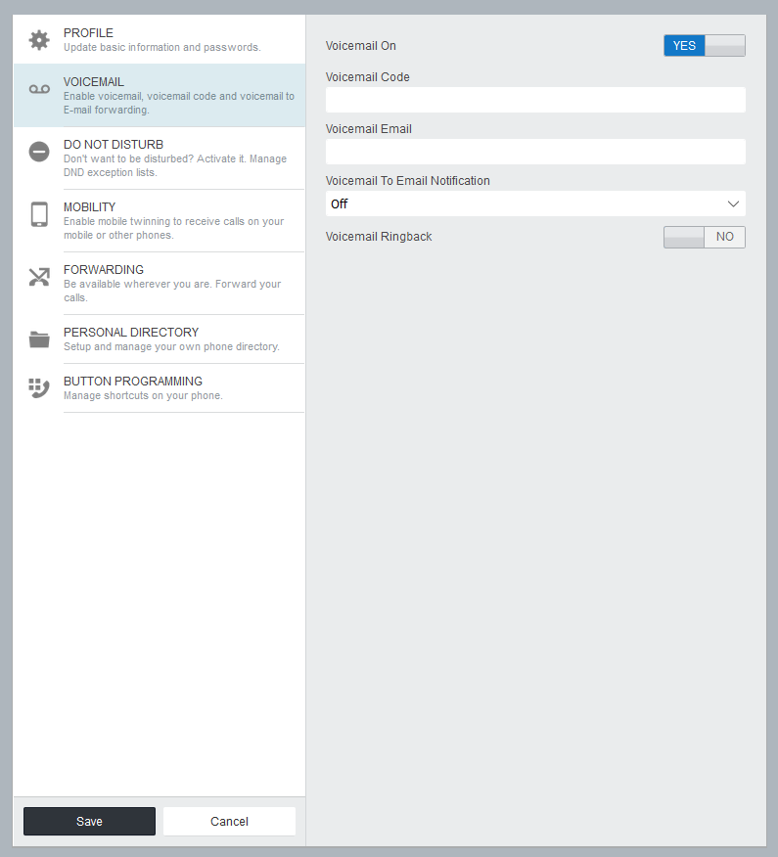Go to the MOBILITY section
This screenshot has width=778, height=857.
coord(160,221)
